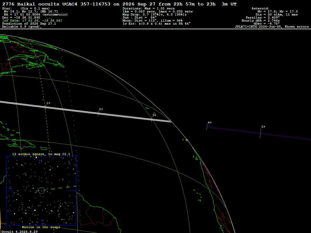
Task: Click the 1σ Err uncertainty line
Action: coord(156,24)
